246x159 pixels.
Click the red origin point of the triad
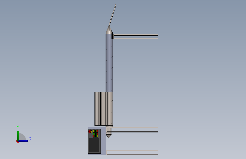18,141
